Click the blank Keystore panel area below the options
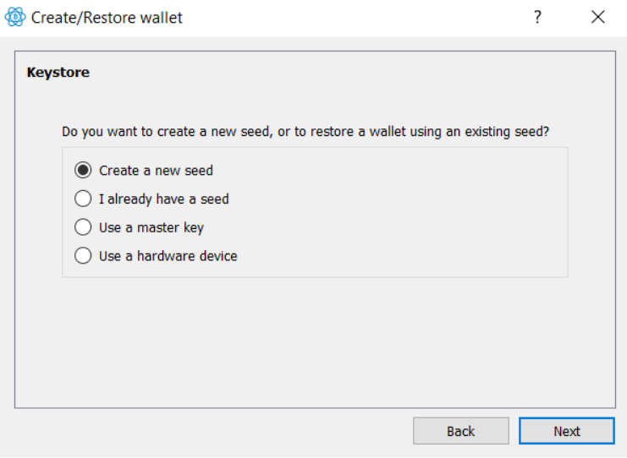 coord(315,341)
